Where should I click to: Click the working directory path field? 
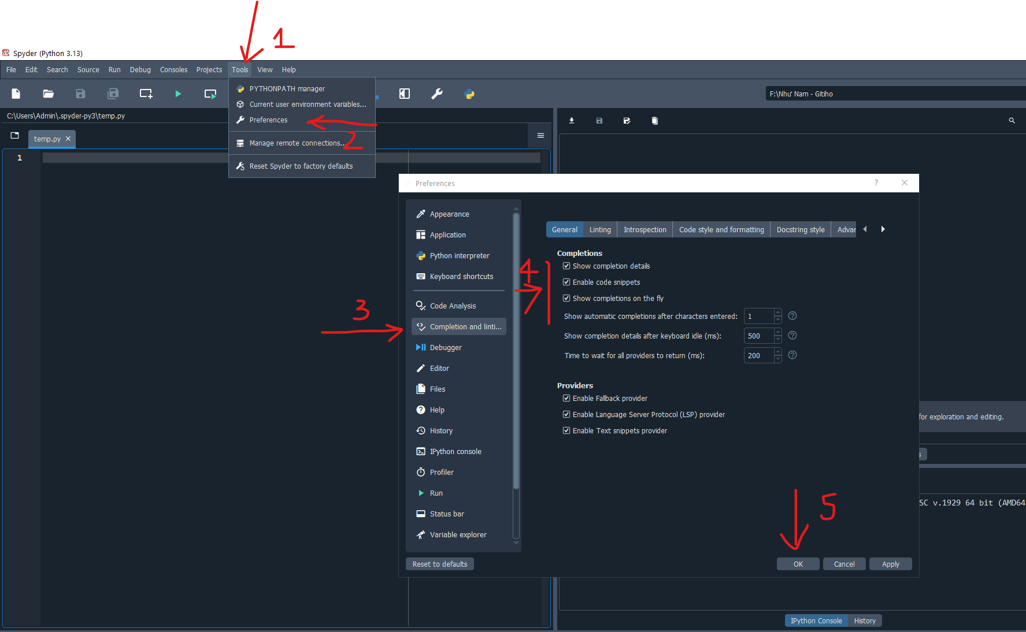(x=896, y=94)
